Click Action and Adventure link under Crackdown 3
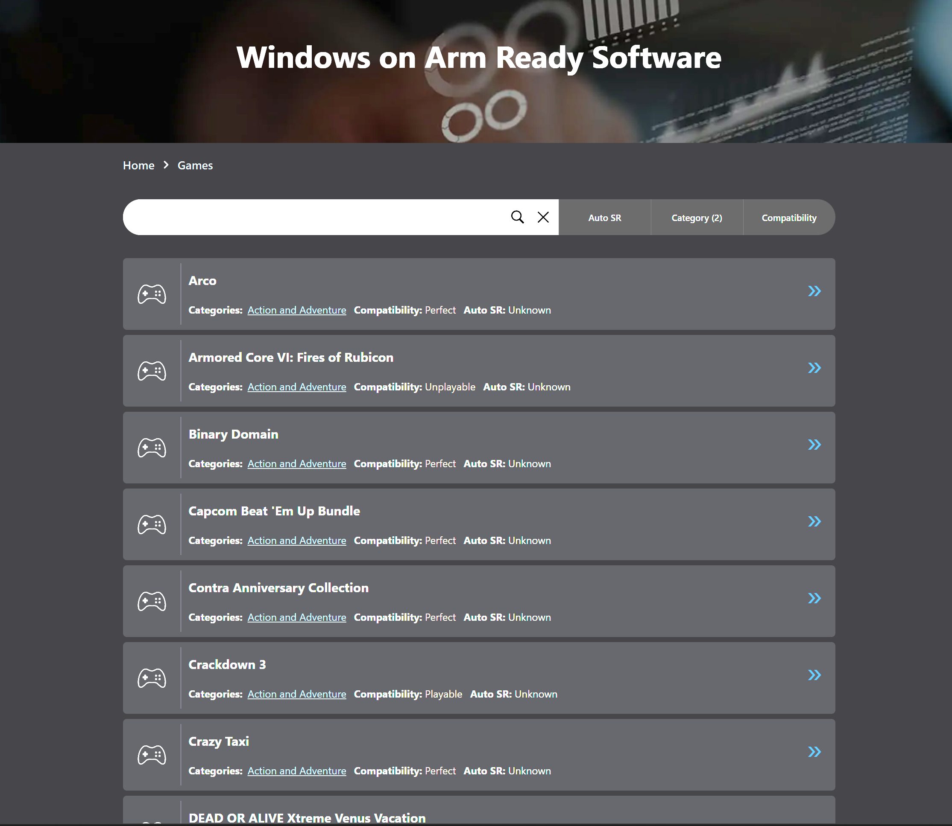Image resolution: width=952 pixels, height=826 pixels. (x=297, y=694)
